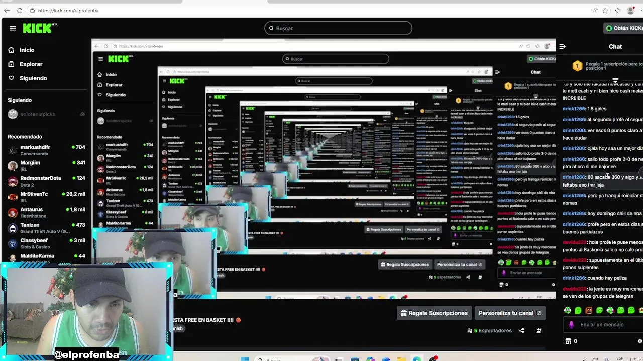Expand the gift leaderboard chevron under the banner
643x361 pixels.
point(615,80)
